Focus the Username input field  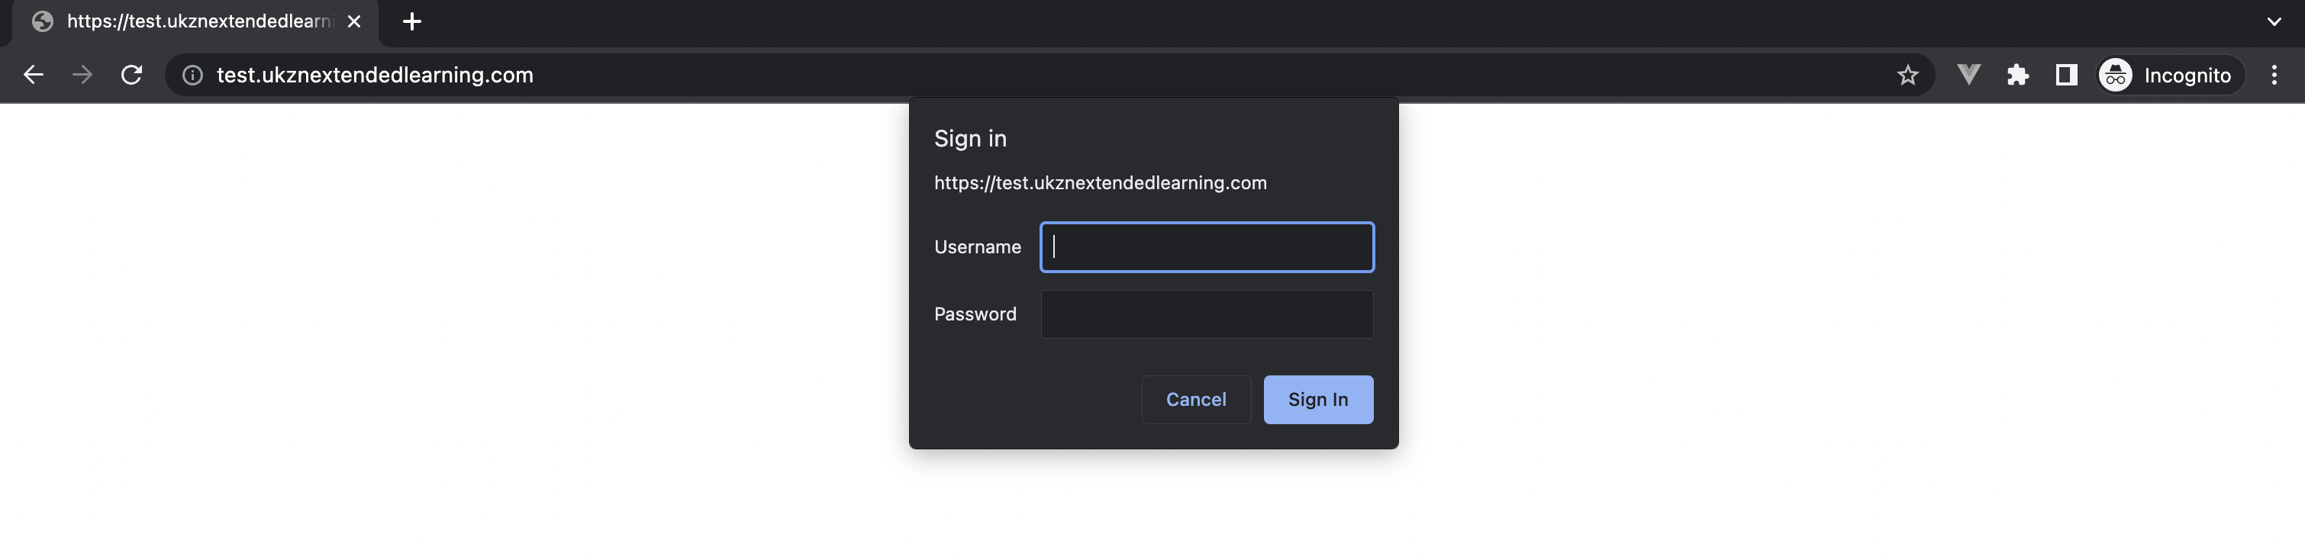tap(1206, 247)
